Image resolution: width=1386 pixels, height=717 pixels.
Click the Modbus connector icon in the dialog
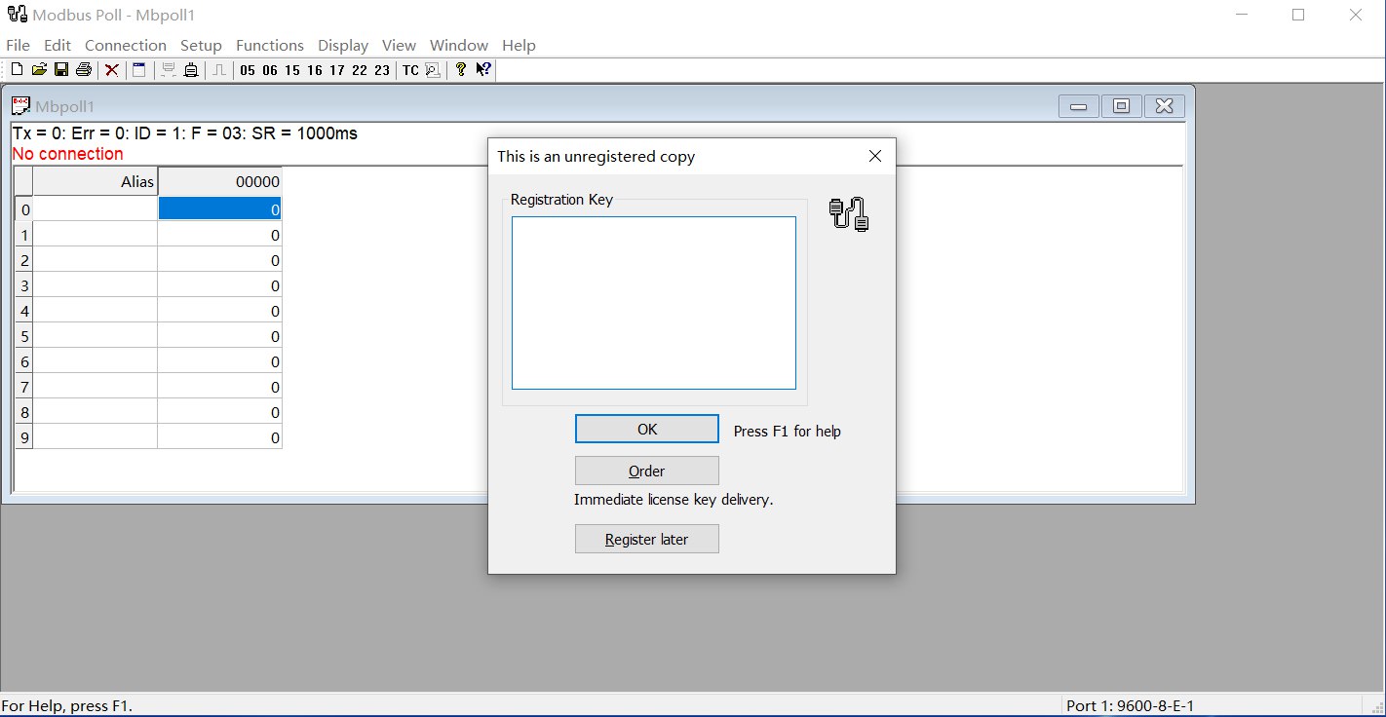coord(849,214)
